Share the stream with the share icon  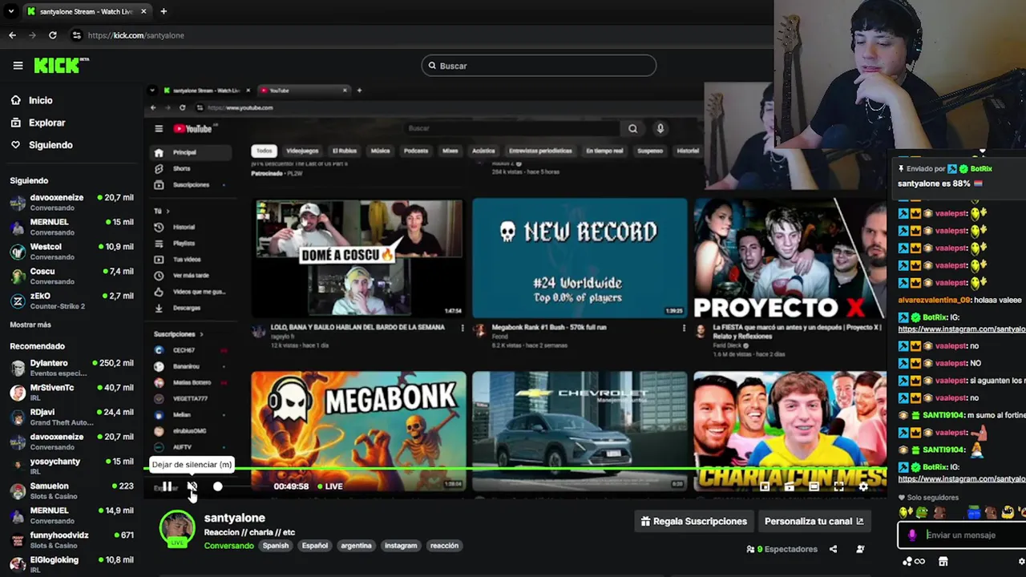point(833,549)
